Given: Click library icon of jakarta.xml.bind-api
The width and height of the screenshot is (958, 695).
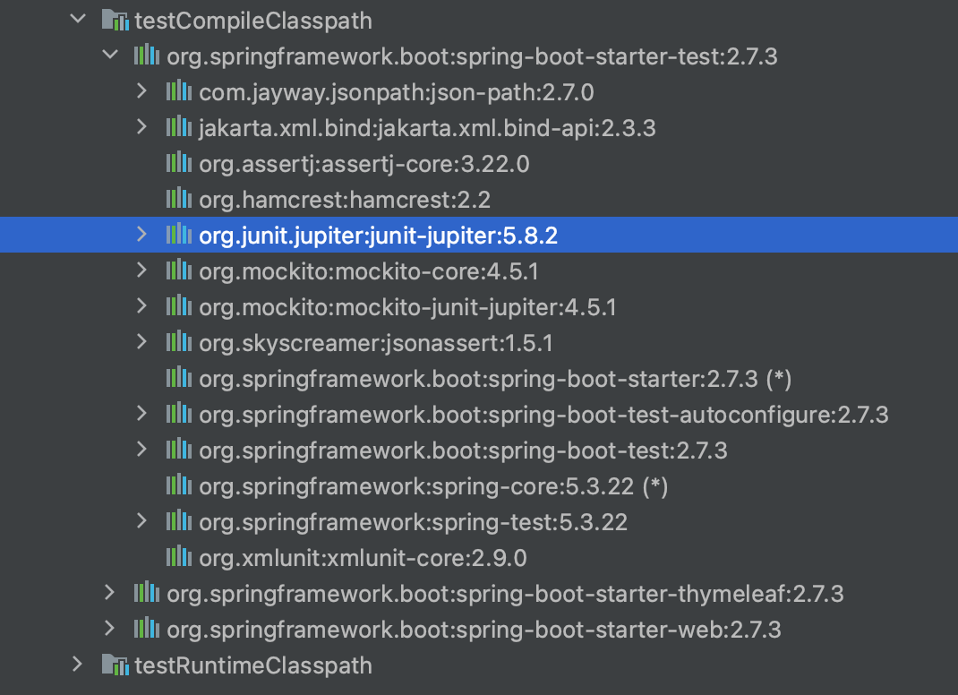Looking at the screenshot, I should pyautogui.click(x=179, y=127).
